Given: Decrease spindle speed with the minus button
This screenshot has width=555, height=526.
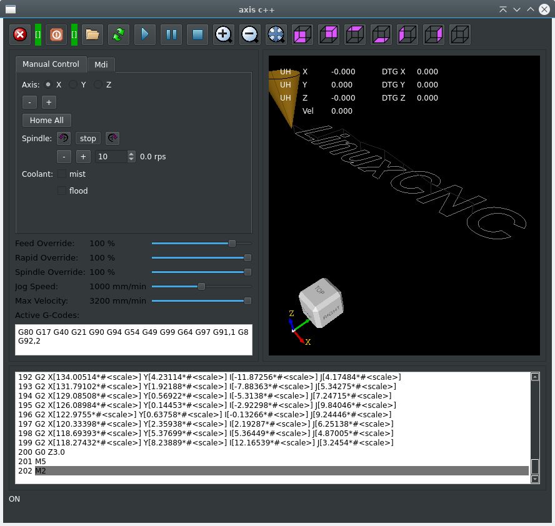Looking at the screenshot, I should (64, 156).
